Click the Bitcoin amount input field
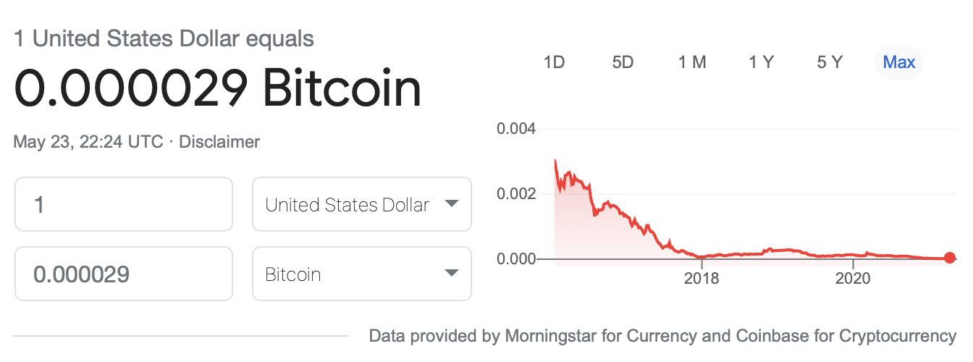Screen dimensions: 973x362 (x=124, y=274)
